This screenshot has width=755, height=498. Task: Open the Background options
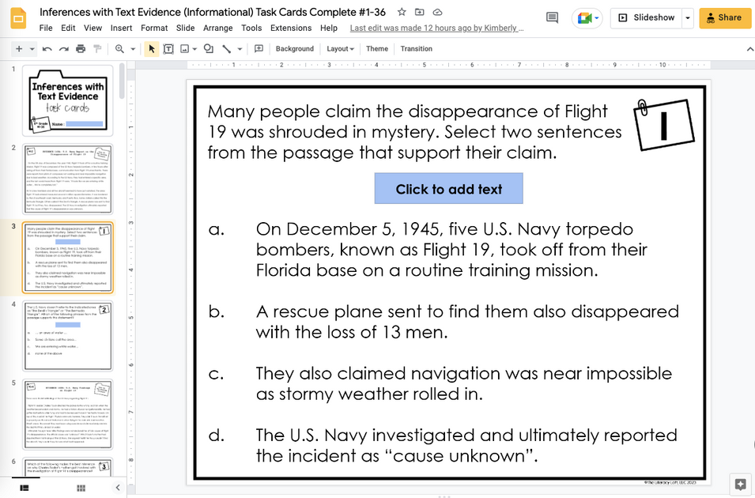pos(295,49)
